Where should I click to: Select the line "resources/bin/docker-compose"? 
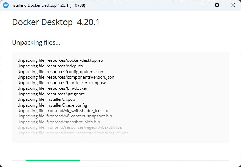pyautogui.click(x=62, y=83)
